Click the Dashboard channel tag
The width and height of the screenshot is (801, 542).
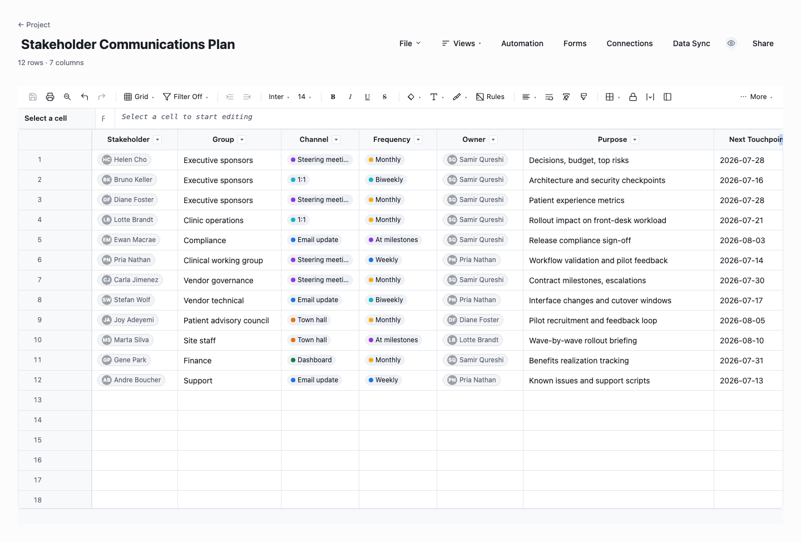pyautogui.click(x=311, y=360)
